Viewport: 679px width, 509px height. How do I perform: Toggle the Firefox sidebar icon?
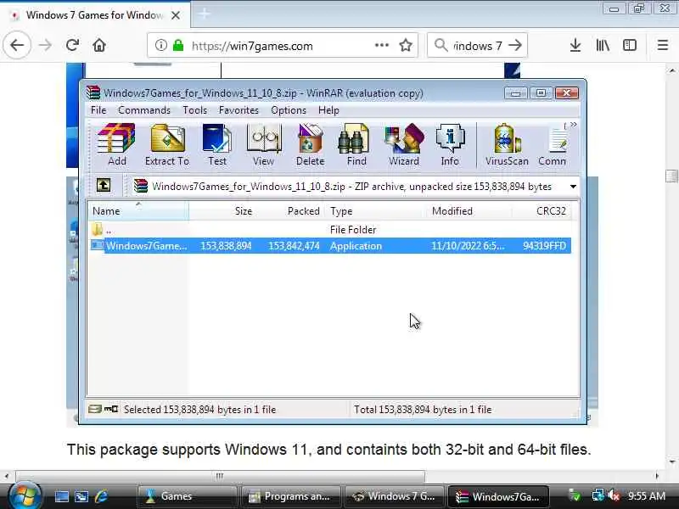[630, 45]
